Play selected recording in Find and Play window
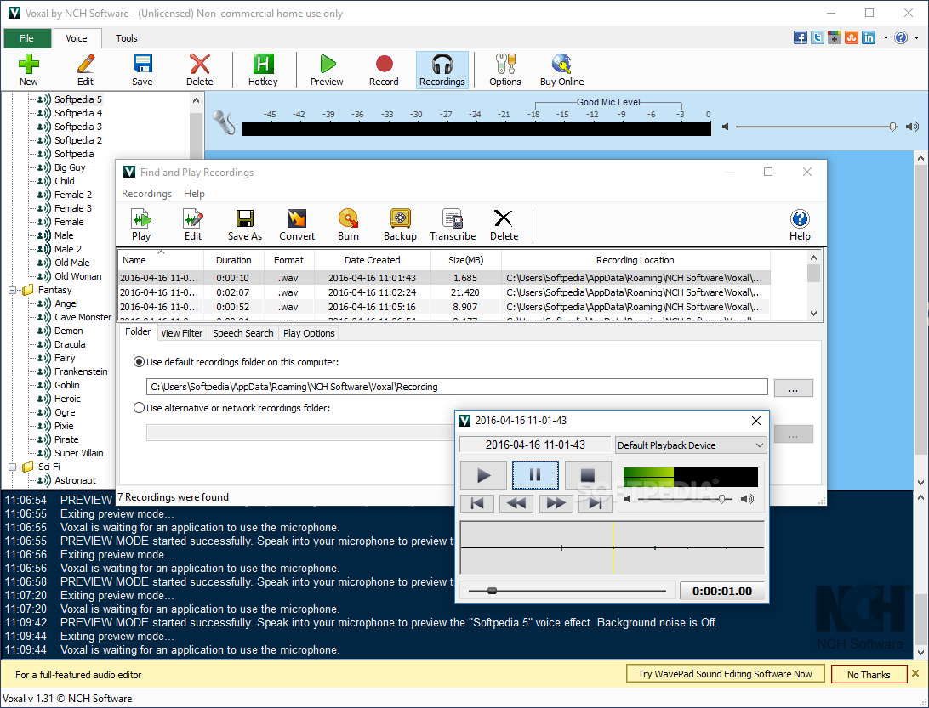Image resolution: width=929 pixels, height=708 pixels. point(141,225)
